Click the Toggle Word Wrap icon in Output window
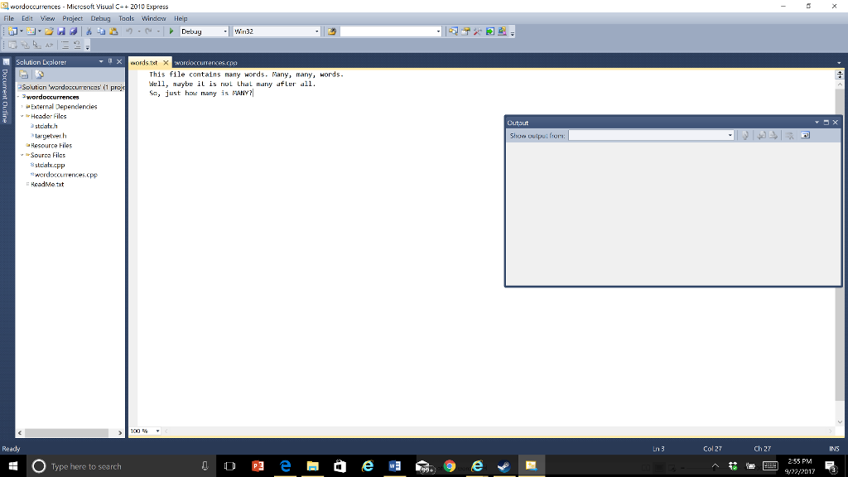 pyautogui.click(x=807, y=135)
